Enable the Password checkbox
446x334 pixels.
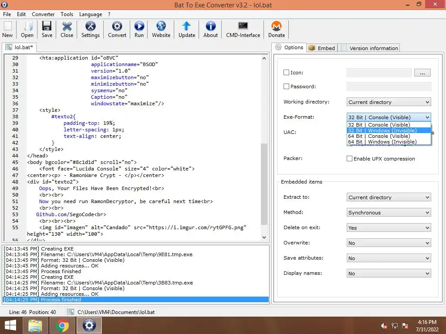coord(286,87)
